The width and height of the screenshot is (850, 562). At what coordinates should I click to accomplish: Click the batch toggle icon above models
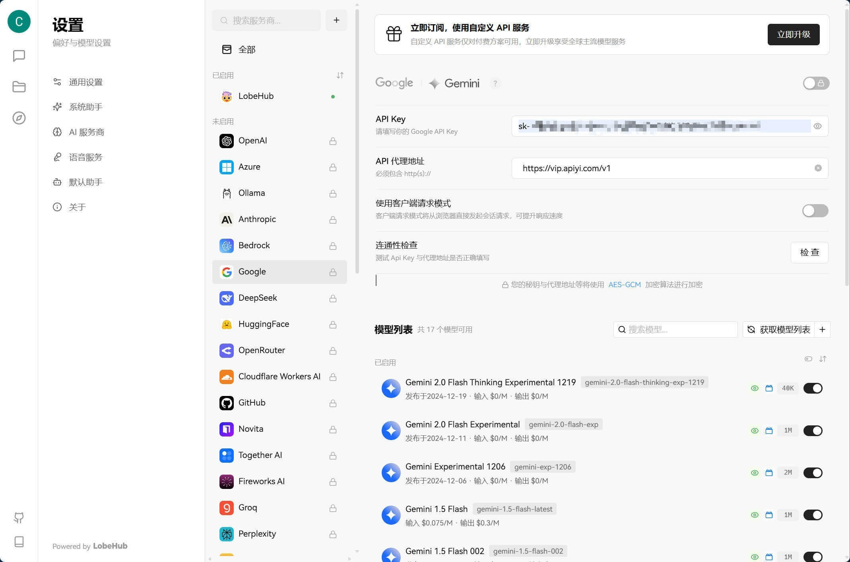[x=808, y=359]
